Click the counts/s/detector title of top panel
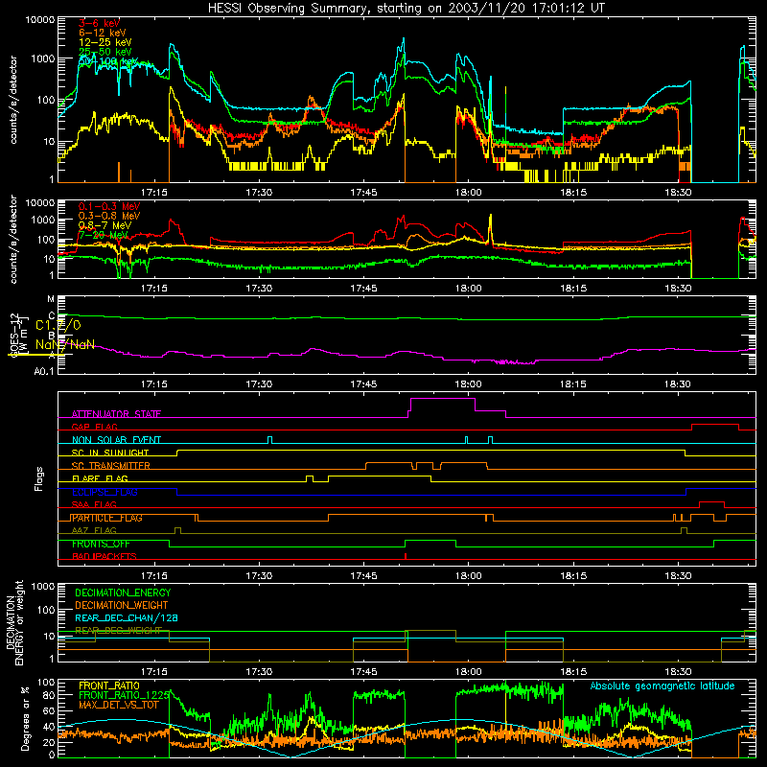The image size is (767, 767). pyautogui.click(x=13, y=100)
